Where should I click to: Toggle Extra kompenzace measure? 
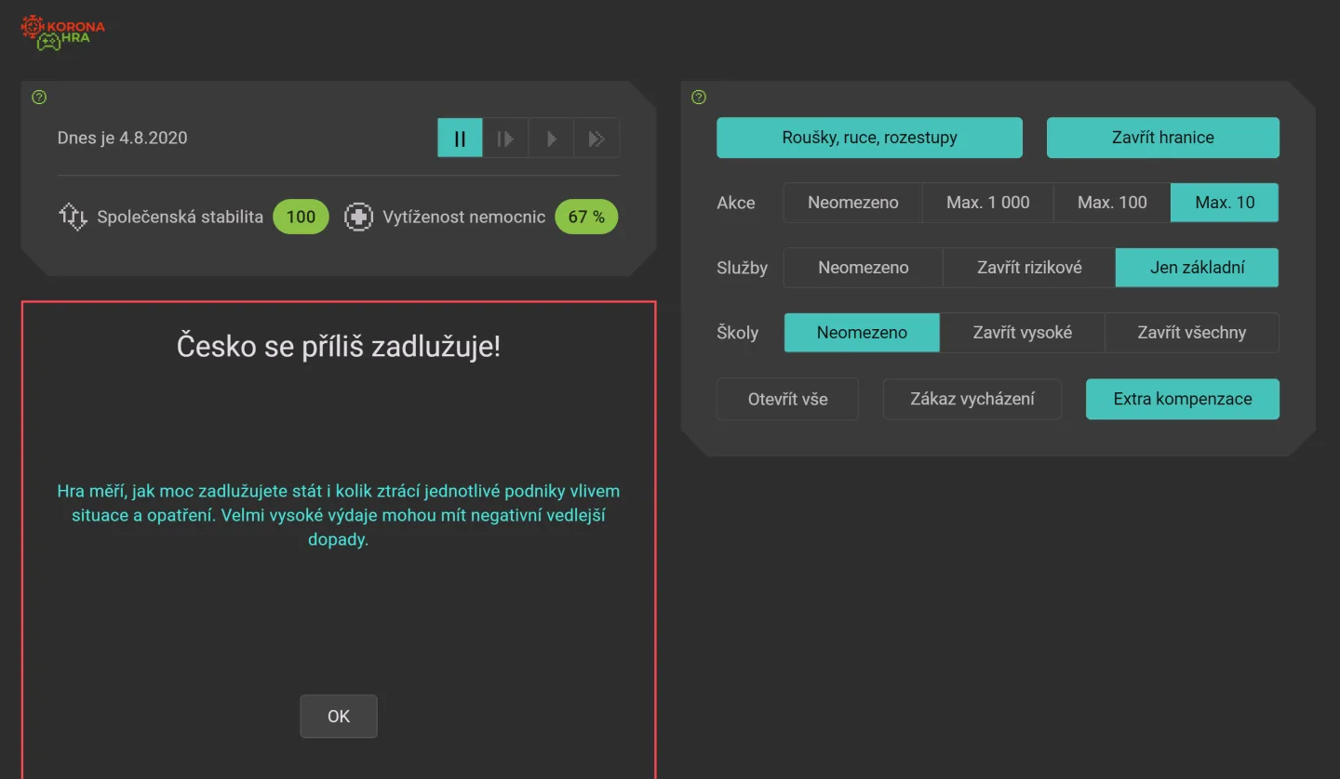[x=1183, y=399]
